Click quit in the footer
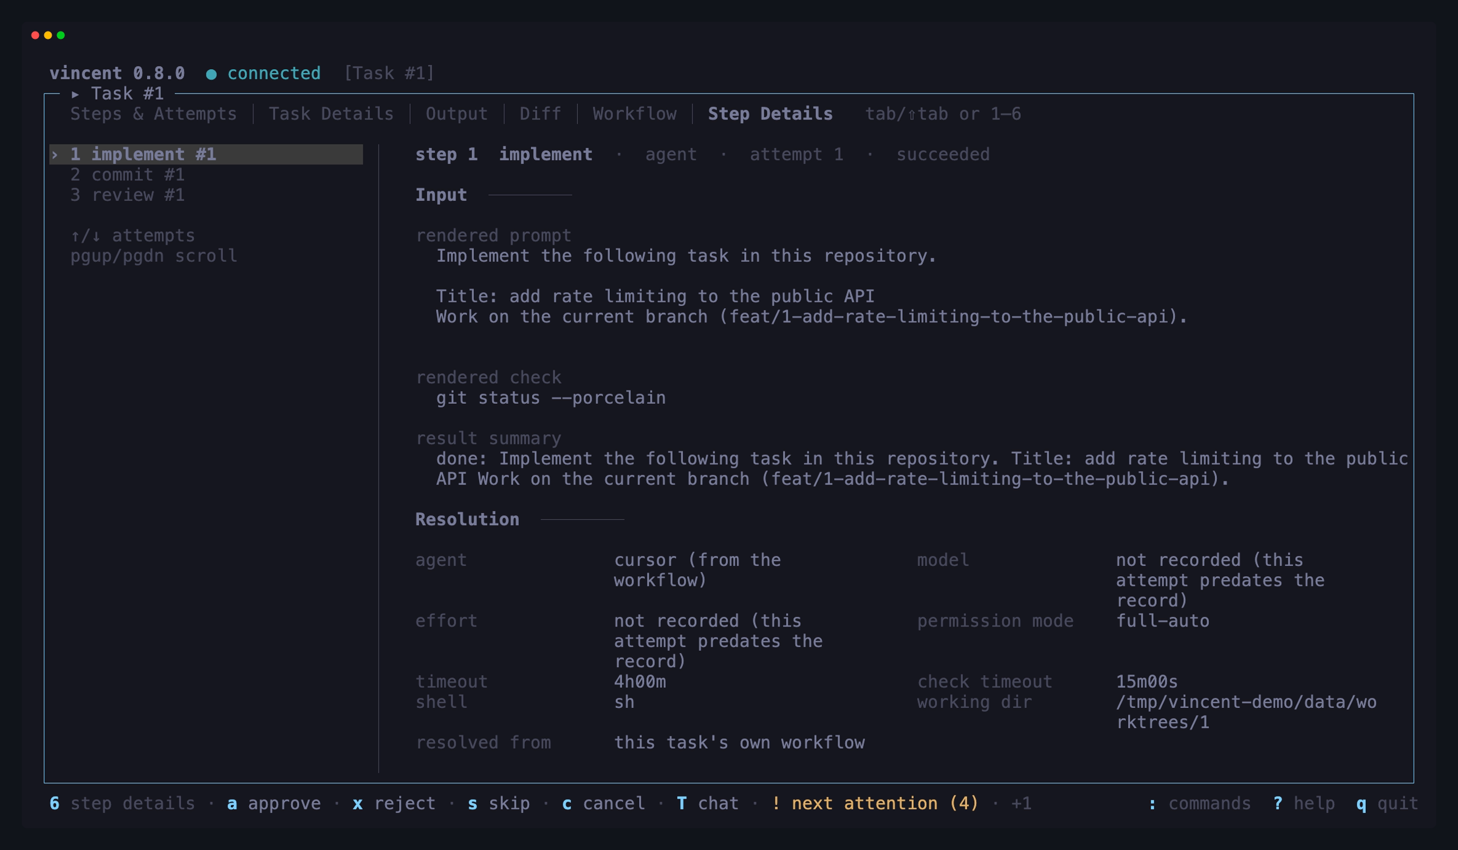The image size is (1458, 850). (1387, 803)
